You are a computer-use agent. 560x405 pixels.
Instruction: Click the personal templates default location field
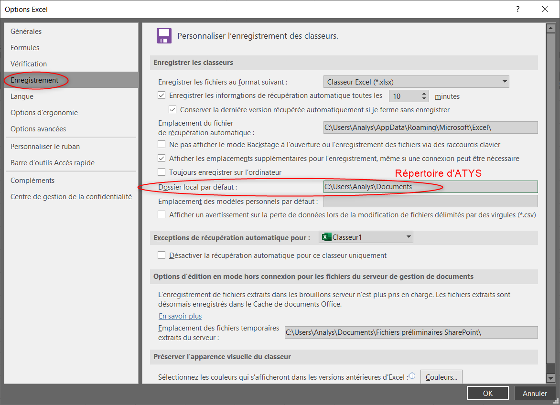(x=430, y=201)
